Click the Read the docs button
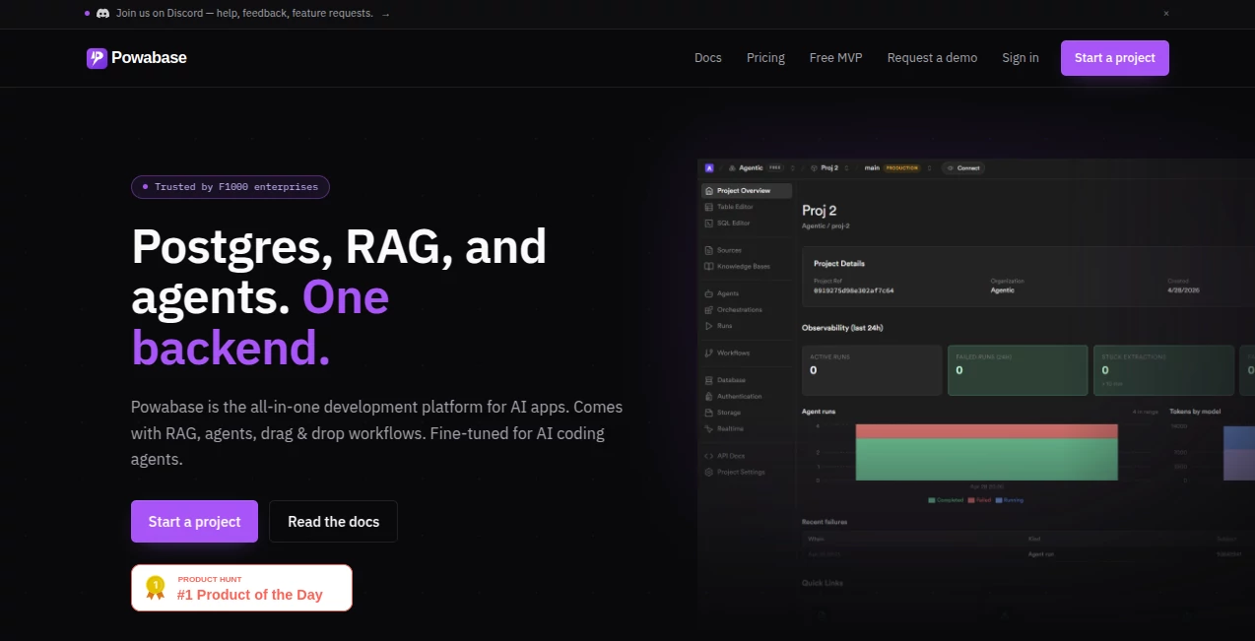 333,522
